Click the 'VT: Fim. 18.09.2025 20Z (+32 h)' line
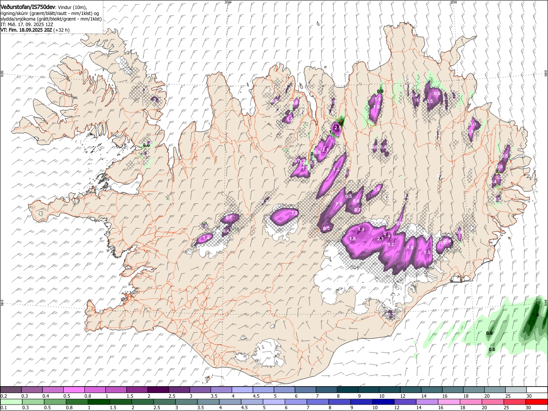Image resolution: width=548 pixels, height=411 pixels. point(35,30)
